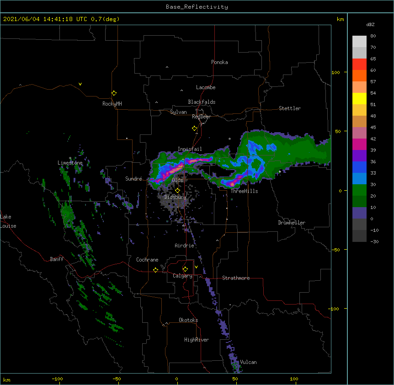Click the yellow diamond marker above Calgary label
The image size is (394, 385).
pyautogui.click(x=185, y=269)
